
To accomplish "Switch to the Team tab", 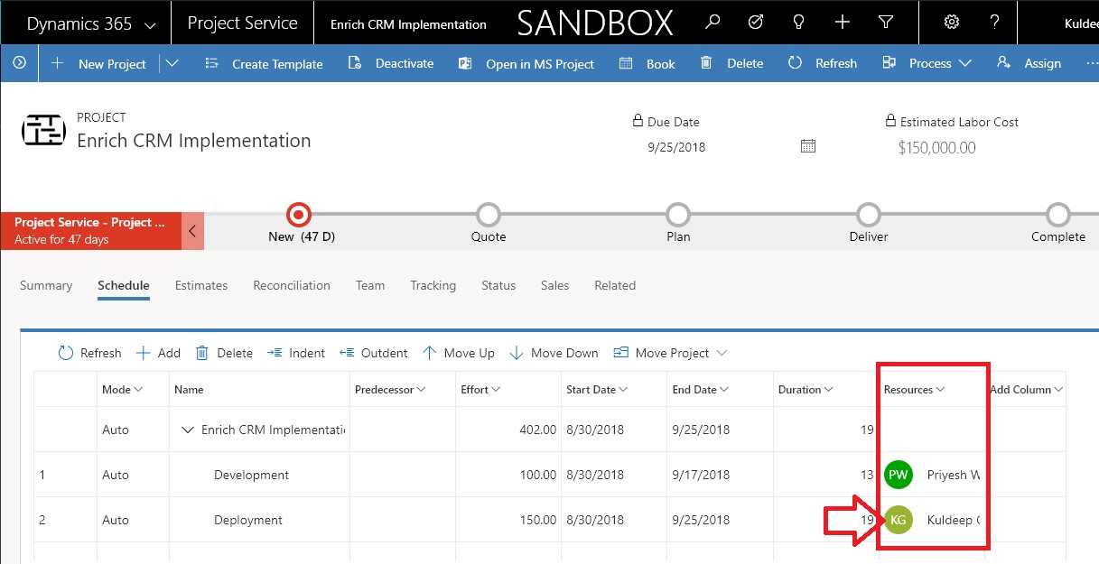I will 370,285.
